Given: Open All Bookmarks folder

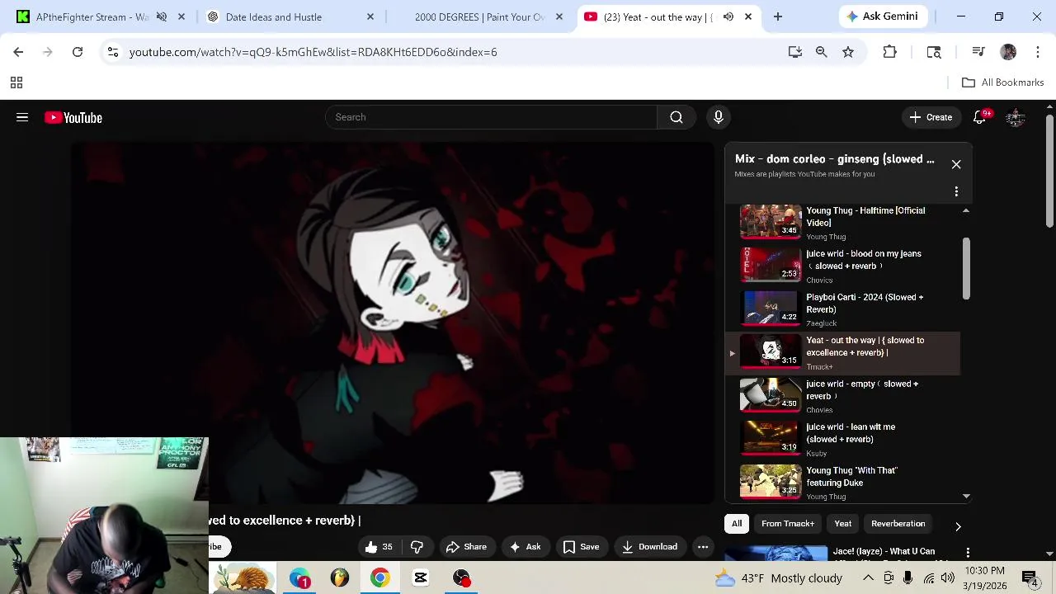Looking at the screenshot, I should (1003, 82).
